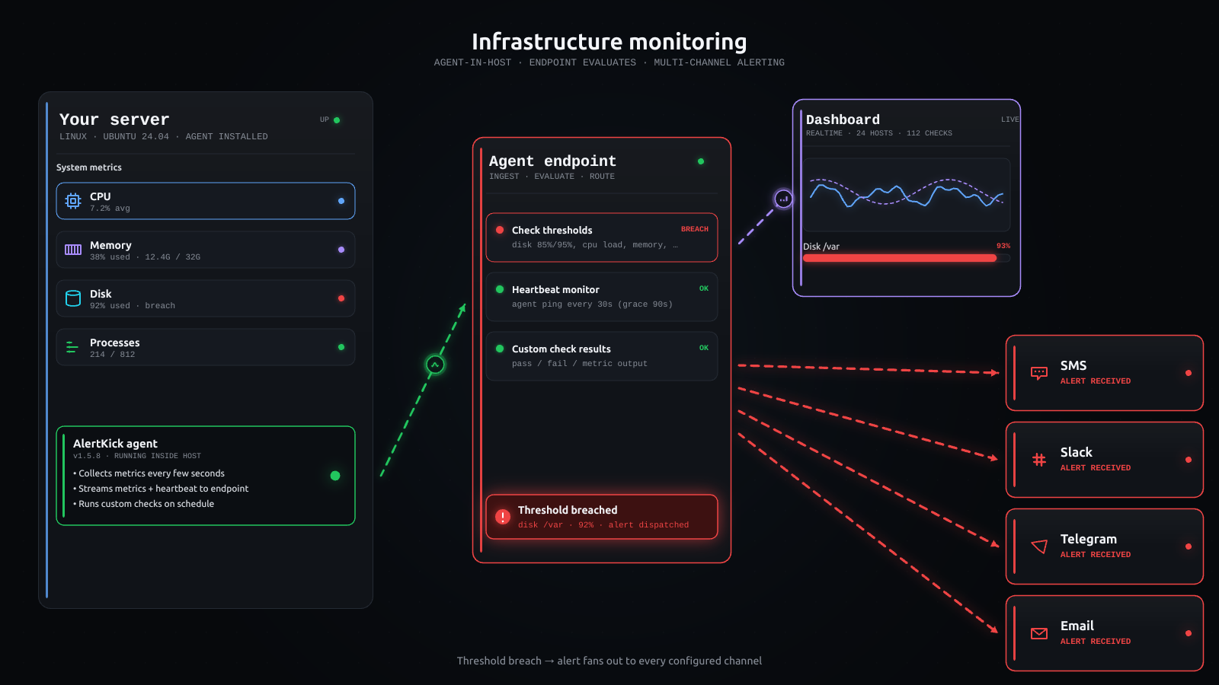Image resolution: width=1219 pixels, height=685 pixels.
Task: Click the red Email alert dot
Action: point(1189,633)
